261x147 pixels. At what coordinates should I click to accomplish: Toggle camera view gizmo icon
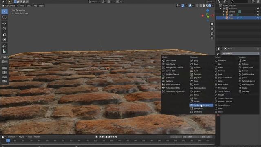pos(212,33)
